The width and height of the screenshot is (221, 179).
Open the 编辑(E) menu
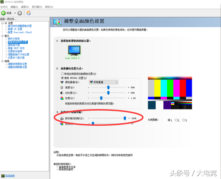pyautogui.click(x=14, y=7)
